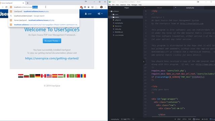Select the Italian flag language

tap(66, 76)
